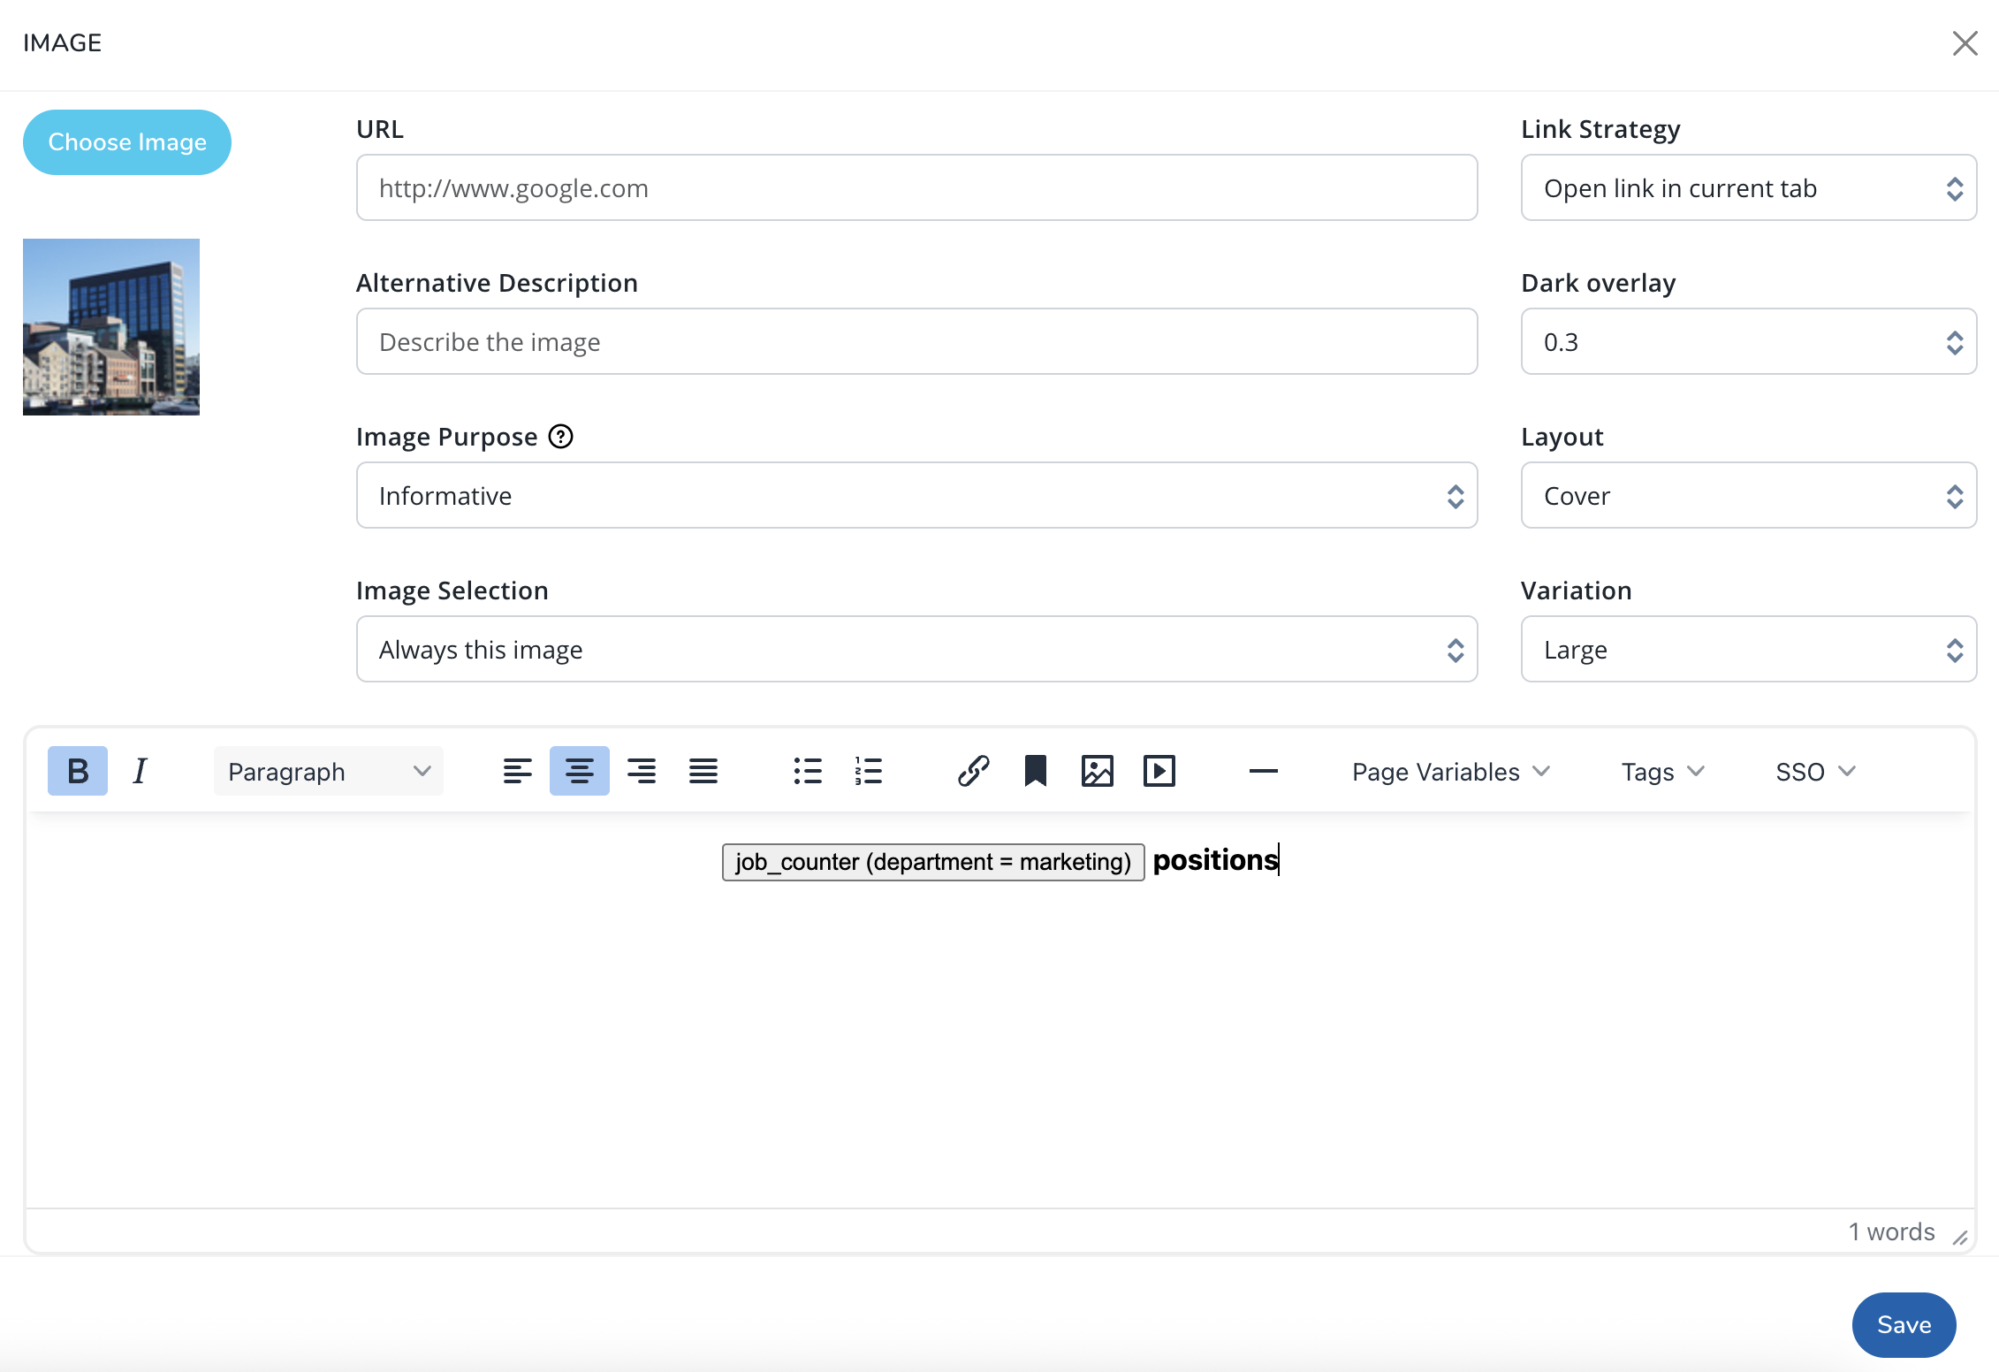The width and height of the screenshot is (1999, 1372).
Task: Open the Page Variables menu
Action: point(1450,771)
